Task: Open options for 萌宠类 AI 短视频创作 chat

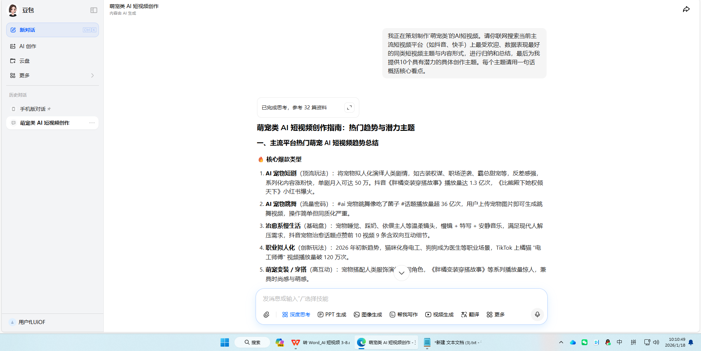Action: coord(92,123)
